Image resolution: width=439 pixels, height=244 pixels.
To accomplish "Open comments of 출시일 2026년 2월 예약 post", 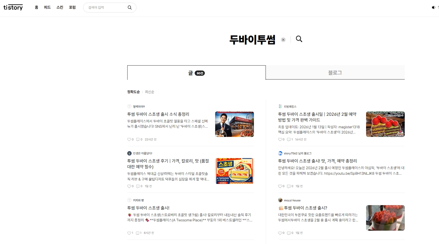I will tap(289, 140).
